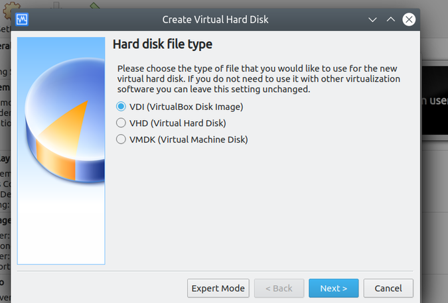Click the file type description paragraph
This screenshot has height=303, width=448.
[x=259, y=78]
